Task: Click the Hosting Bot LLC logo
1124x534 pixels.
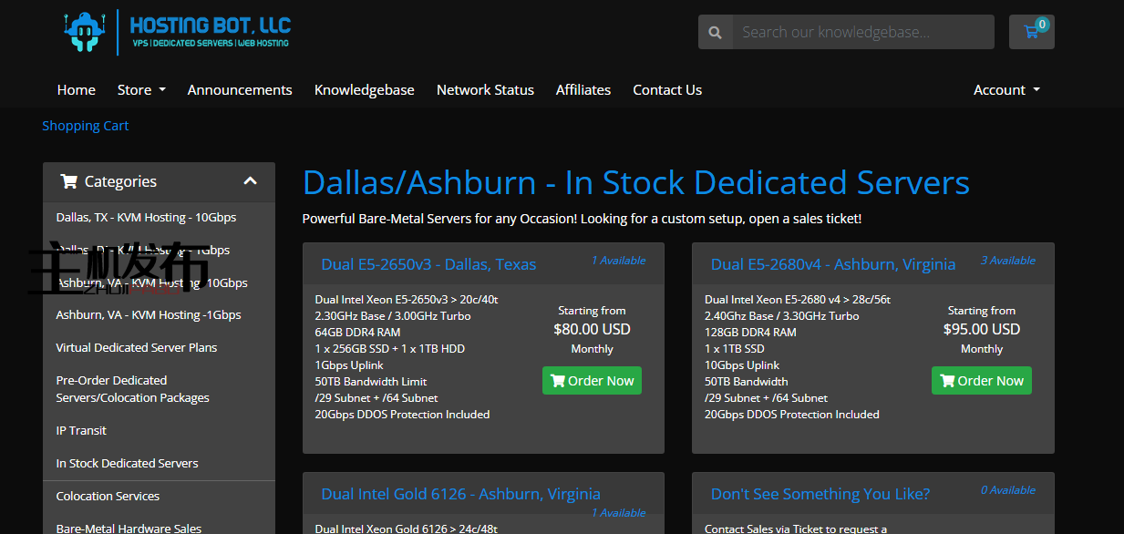Action: point(177,32)
